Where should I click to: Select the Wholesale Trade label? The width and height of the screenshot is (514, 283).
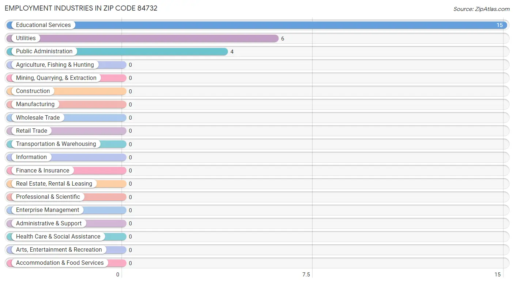tap(38, 118)
